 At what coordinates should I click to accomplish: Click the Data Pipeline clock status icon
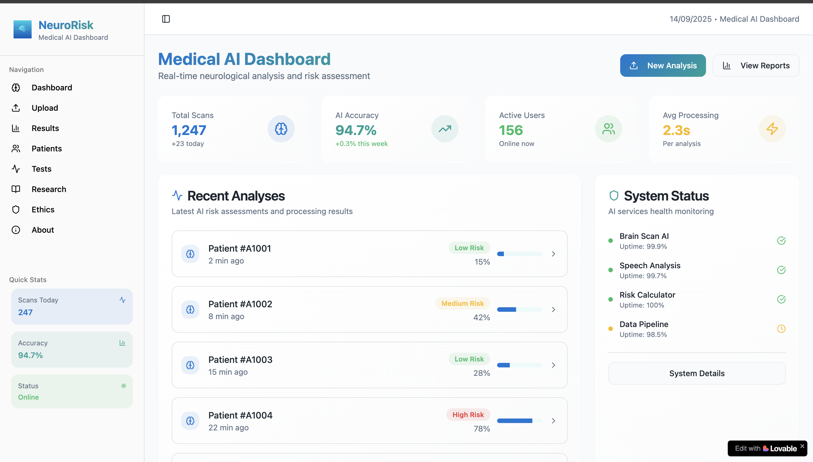point(781,329)
